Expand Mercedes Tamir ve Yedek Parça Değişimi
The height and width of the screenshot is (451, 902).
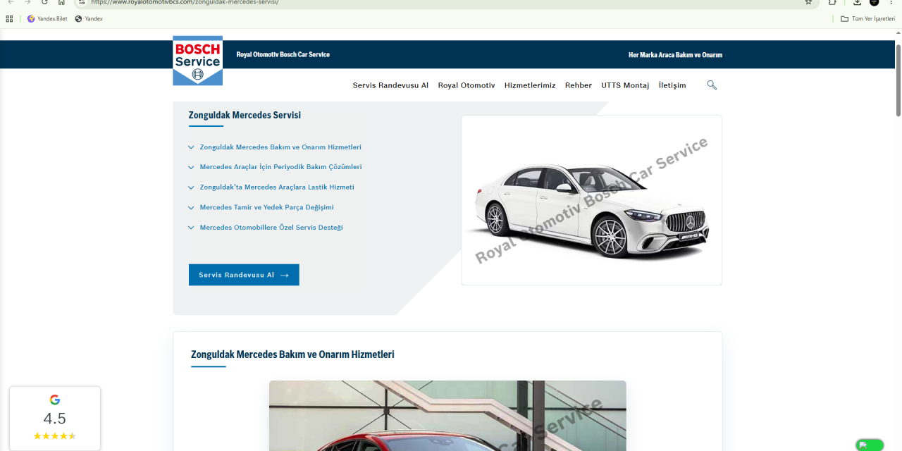point(261,207)
